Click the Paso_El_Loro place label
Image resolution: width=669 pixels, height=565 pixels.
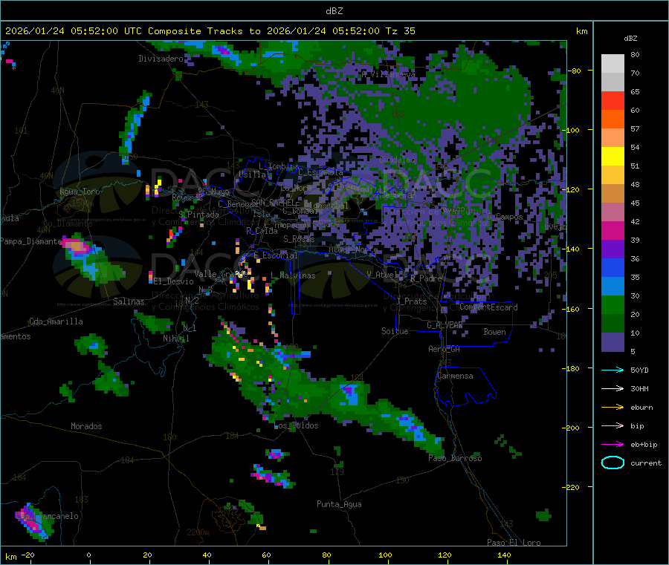(514, 543)
